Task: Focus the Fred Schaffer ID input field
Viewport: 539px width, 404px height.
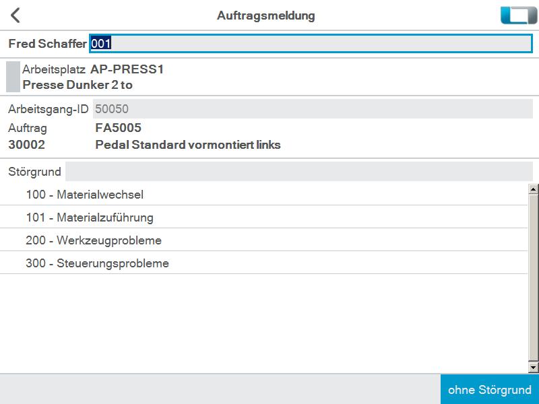Action: click(x=311, y=44)
